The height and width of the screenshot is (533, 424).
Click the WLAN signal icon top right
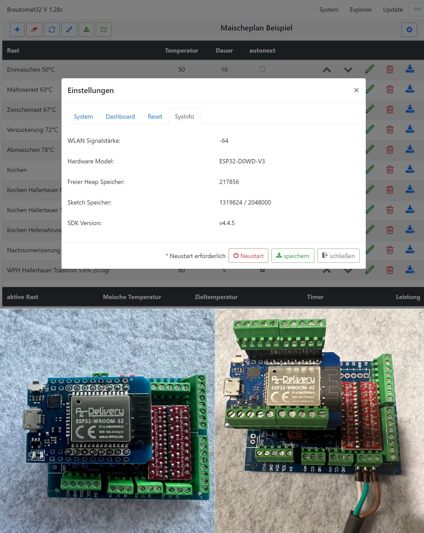click(417, 9)
